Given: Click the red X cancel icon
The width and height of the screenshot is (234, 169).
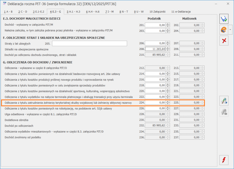Looking at the screenshot, I should pos(224,41).
